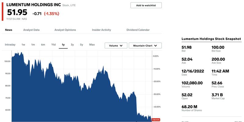Open the News tab
244x122 pixels.
pos(9,30)
